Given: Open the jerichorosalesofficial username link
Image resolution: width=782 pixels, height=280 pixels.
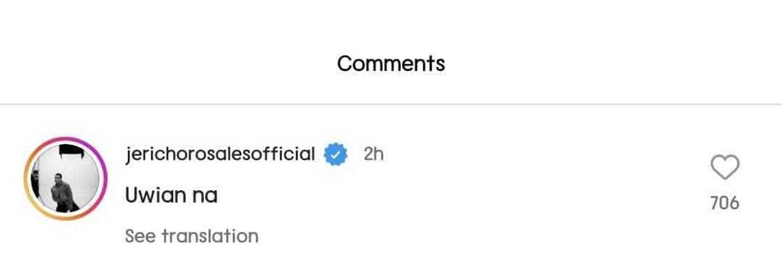Looking at the screenshot, I should pos(220,154).
